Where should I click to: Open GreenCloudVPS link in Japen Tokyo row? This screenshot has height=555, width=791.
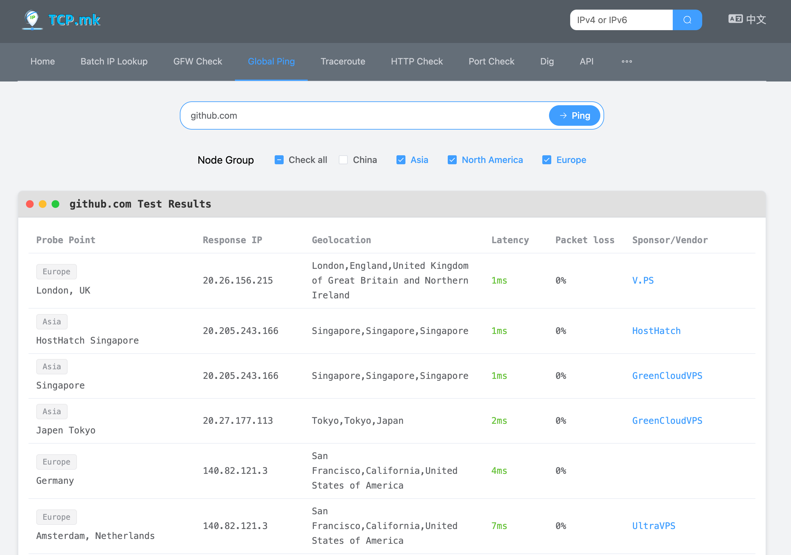(667, 421)
